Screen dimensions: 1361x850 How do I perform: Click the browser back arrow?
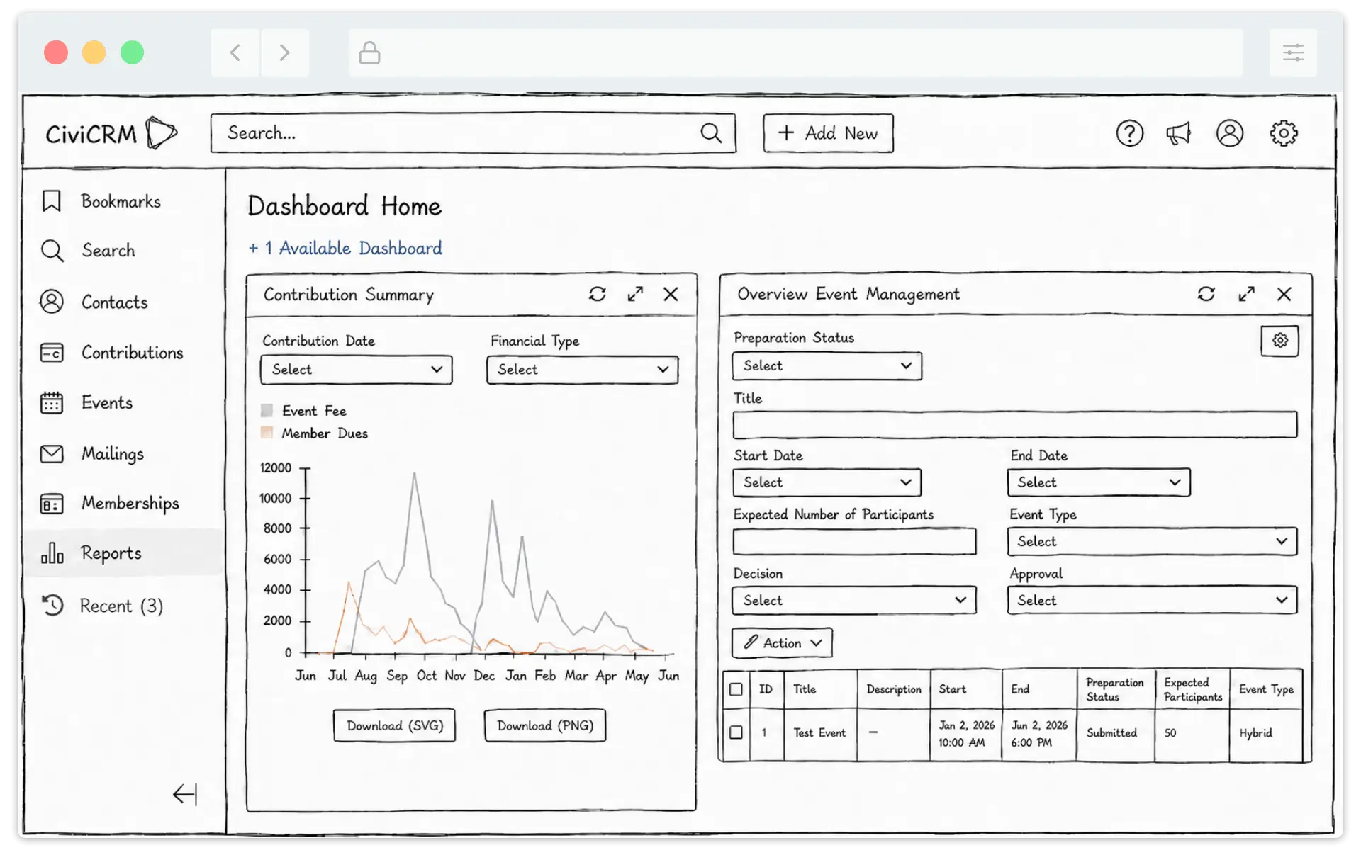click(235, 52)
